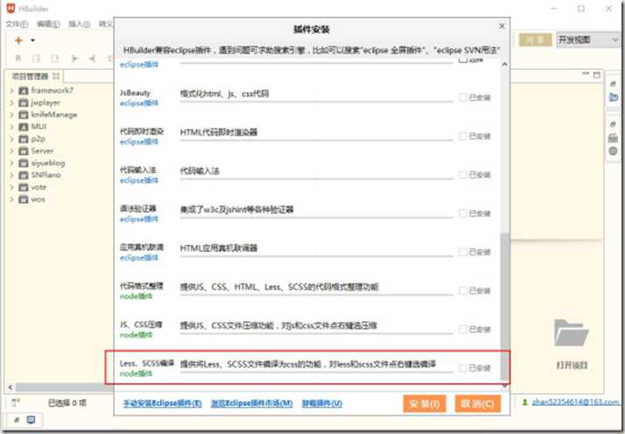Open the 手动安装Eclipse插件(E) link

[162, 402]
